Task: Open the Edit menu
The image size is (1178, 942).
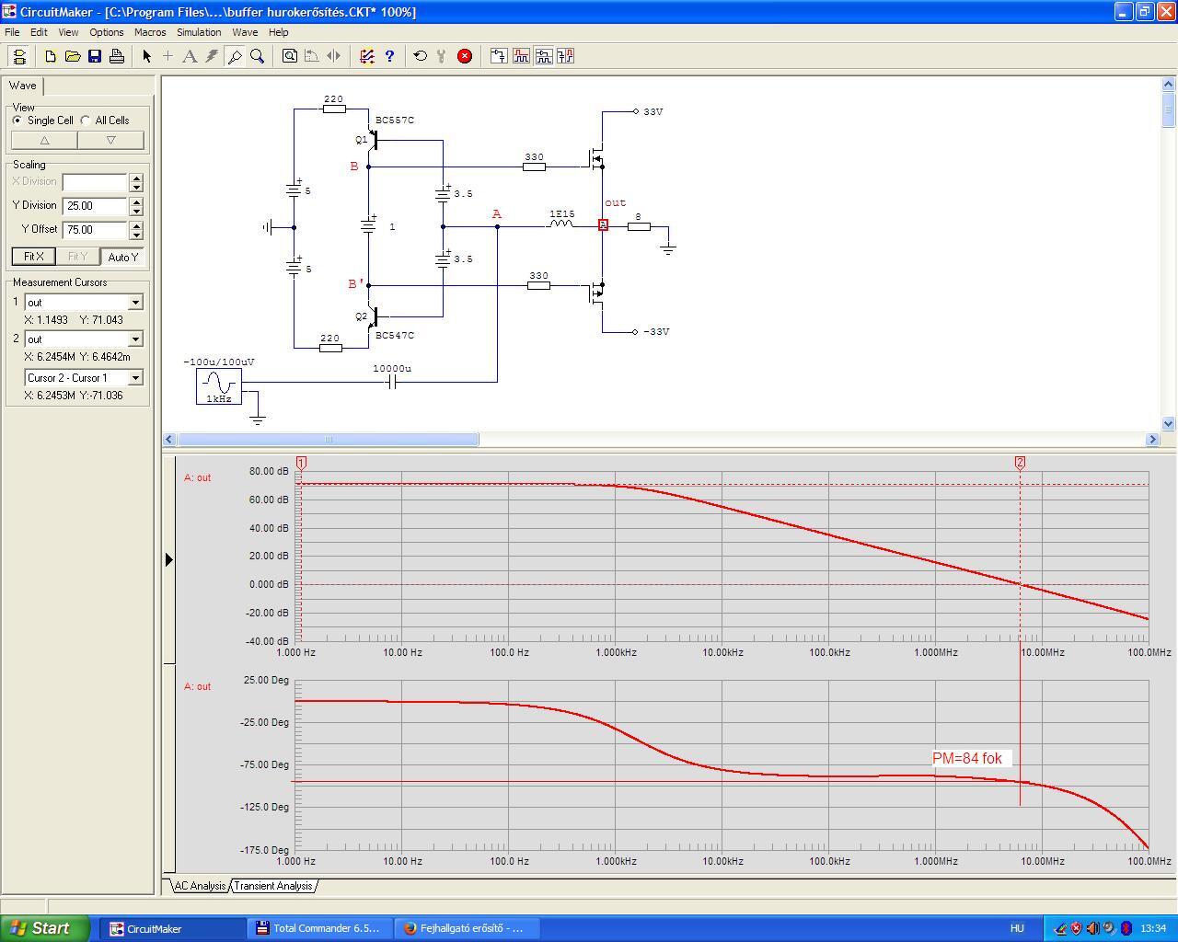Action: [39, 32]
